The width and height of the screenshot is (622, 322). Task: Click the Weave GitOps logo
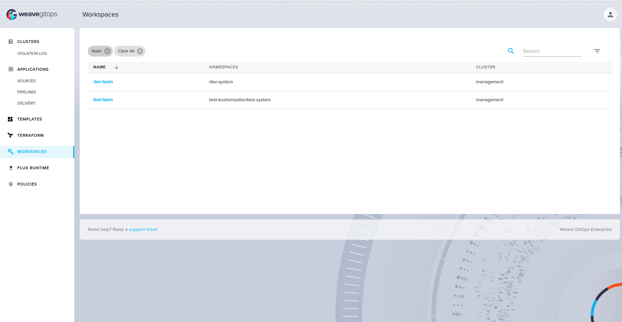coord(32,14)
